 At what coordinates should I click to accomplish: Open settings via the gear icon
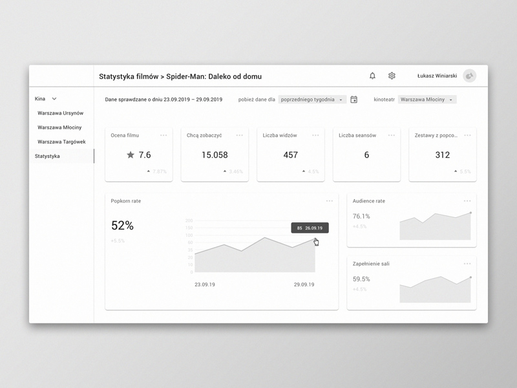(x=392, y=76)
